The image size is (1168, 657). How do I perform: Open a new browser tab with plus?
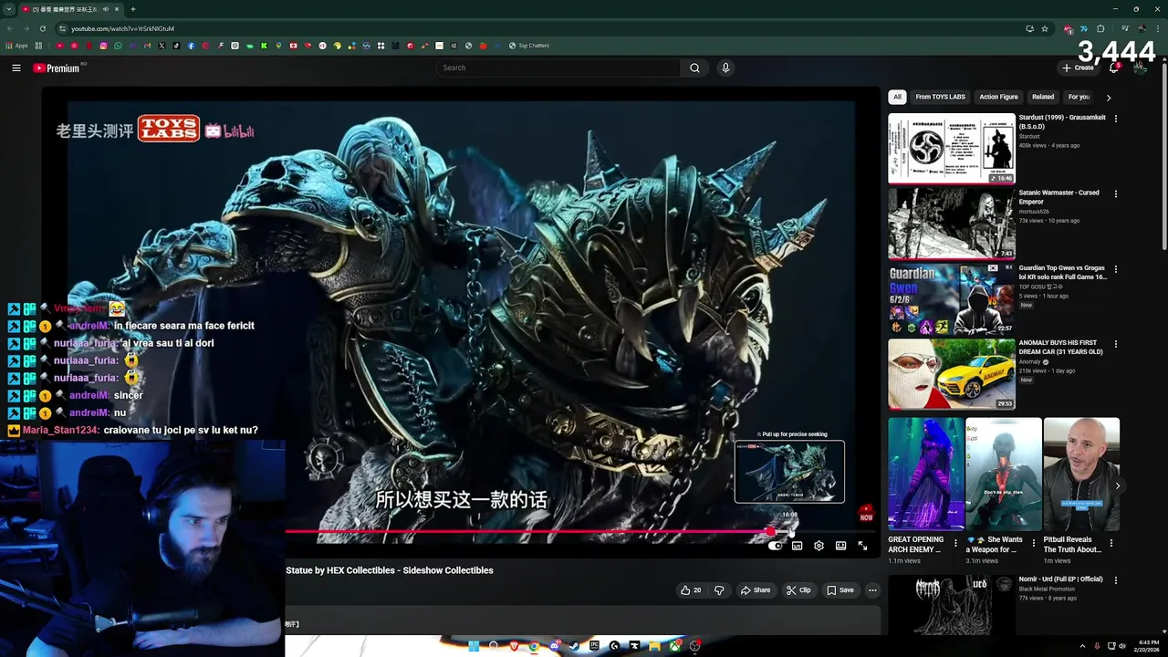coord(133,9)
